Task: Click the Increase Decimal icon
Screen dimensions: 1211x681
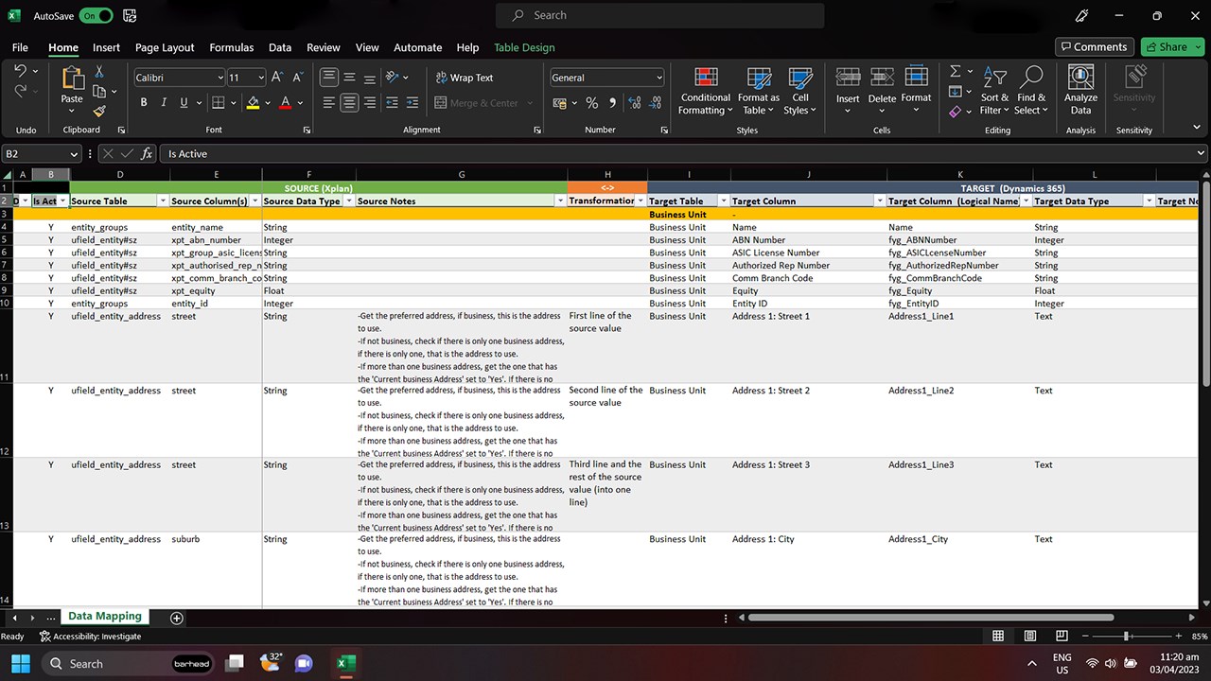Action: [x=635, y=102]
